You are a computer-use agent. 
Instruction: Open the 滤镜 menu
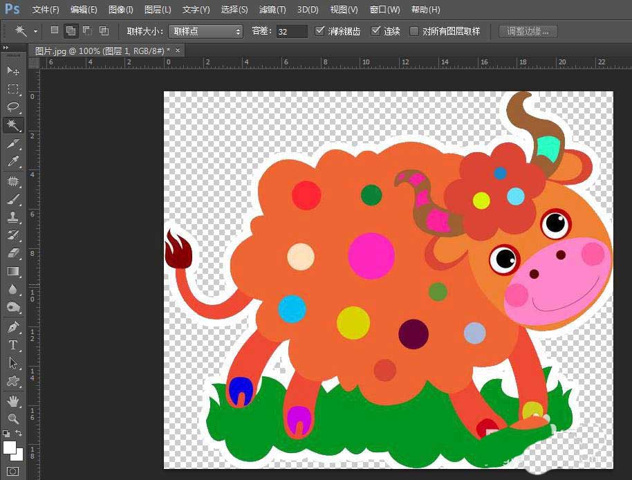tap(271, 10)
